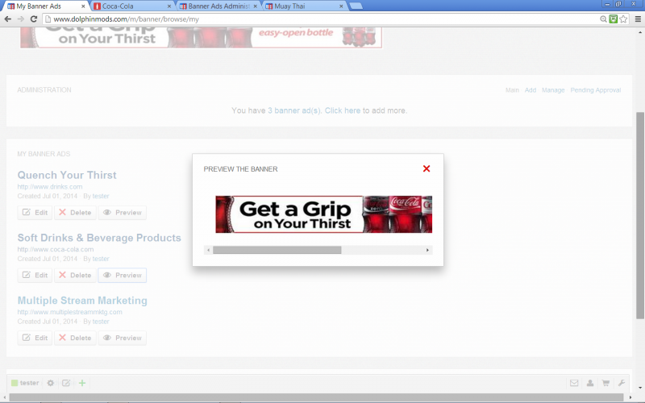645x403 pixels.
Task: Click the preview popup horizontal scrollbar thumb
Action: coord(277,250)
